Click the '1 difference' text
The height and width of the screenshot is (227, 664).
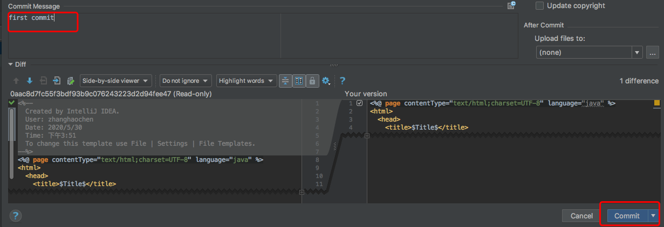coord(639,81)
